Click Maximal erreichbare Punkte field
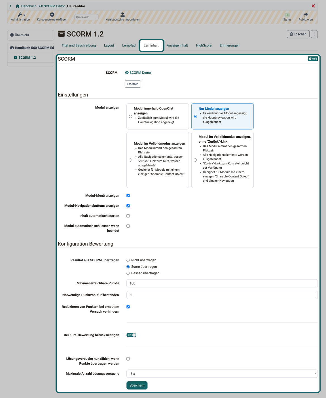The height and width of the screenshot is (398, 326). (222, 283)
